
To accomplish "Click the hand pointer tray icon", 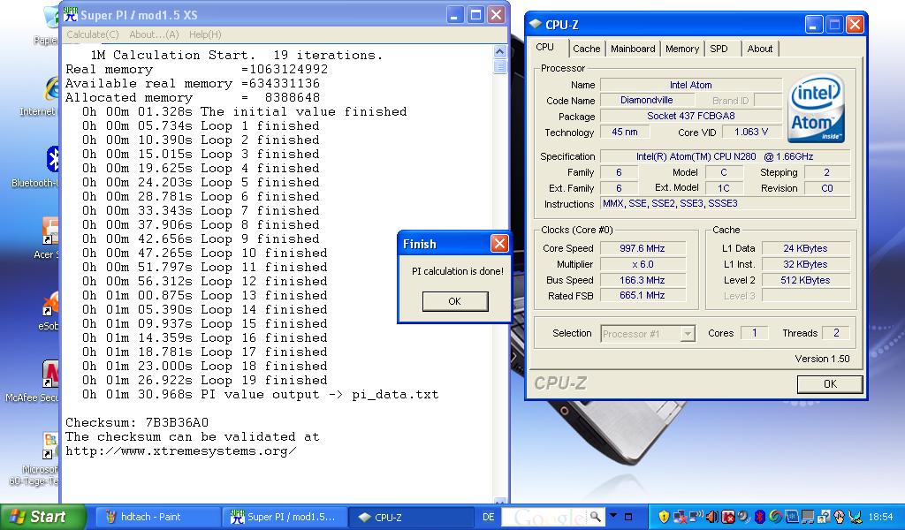I will (840, 517).
